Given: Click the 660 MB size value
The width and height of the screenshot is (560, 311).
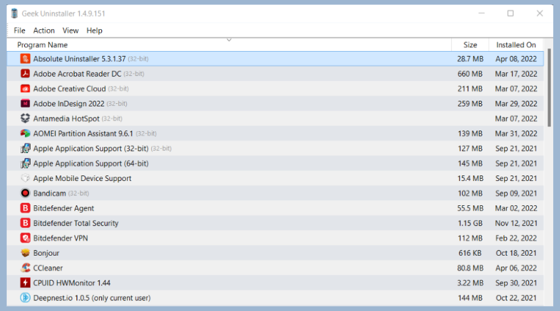Looking at the screenshot, I should click(470, 74).
